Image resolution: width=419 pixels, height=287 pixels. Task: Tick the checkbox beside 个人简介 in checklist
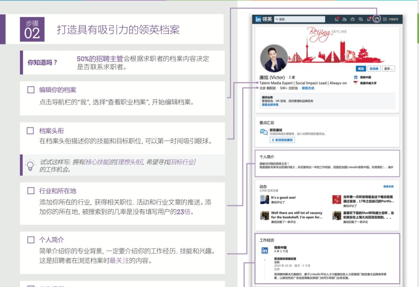pyautogui.click(x=31, y=240)
